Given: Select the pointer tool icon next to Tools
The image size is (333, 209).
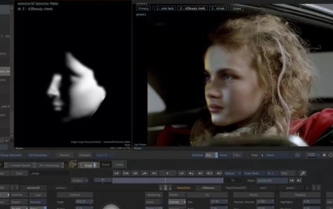Looking at the screenshot, I should tap(262, 155).
